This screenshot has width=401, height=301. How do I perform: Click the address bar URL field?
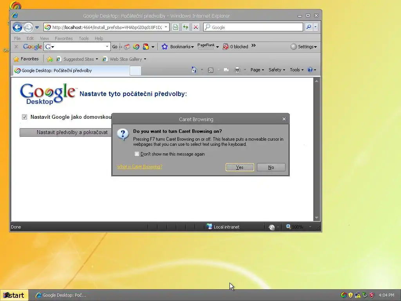[x=107, y=27]
